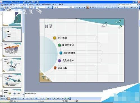This screenshot has height=103, width=140.
Task: Click the Save icon in toolbar
Action: (7, 7)
